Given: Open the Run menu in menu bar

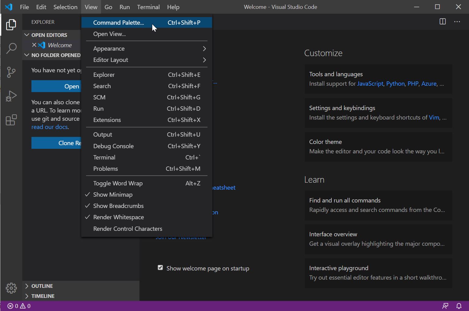Looking at the screenshot, I should tap(124, 7).
